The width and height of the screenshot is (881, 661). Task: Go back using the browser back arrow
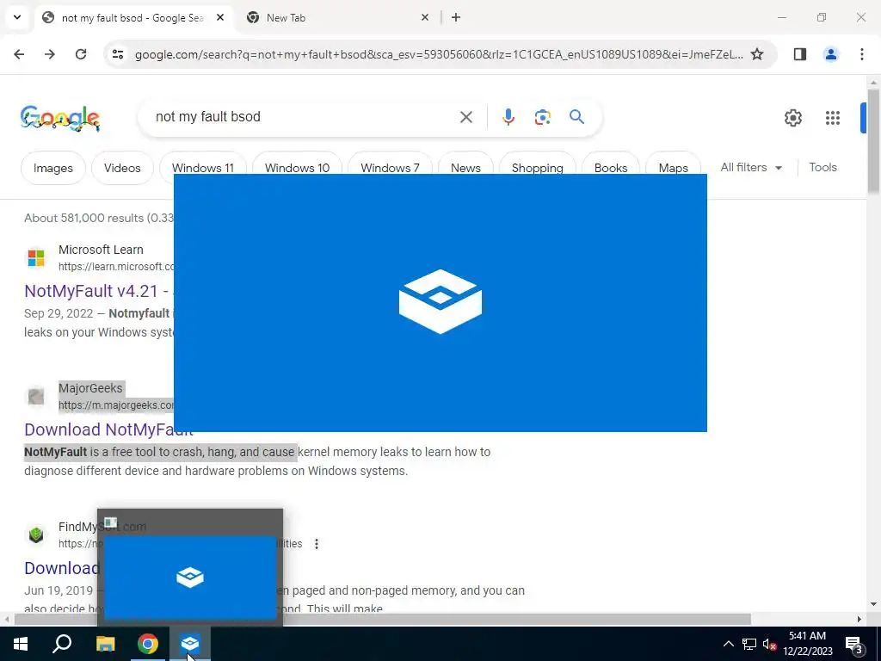click(x=19, y=54)
